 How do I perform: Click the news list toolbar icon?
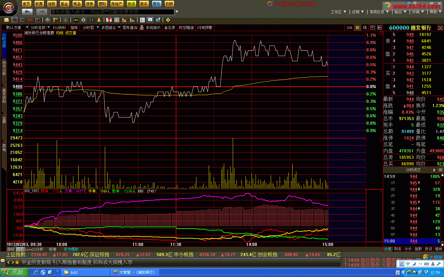(142, 20)
